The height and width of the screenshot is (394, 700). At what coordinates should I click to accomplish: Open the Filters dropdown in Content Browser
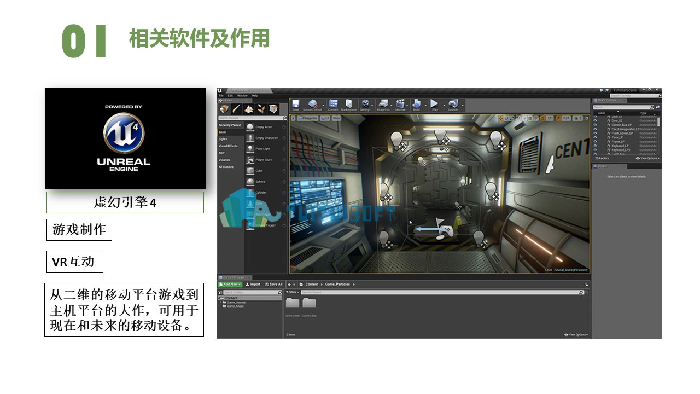click(x=291, y=292)
